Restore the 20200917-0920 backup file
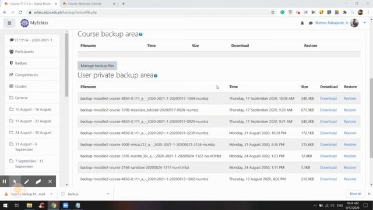 tap(350, 121)
